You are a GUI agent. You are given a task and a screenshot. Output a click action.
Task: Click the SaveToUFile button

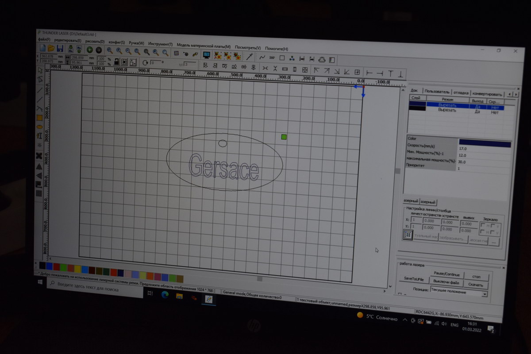(414, 279)
